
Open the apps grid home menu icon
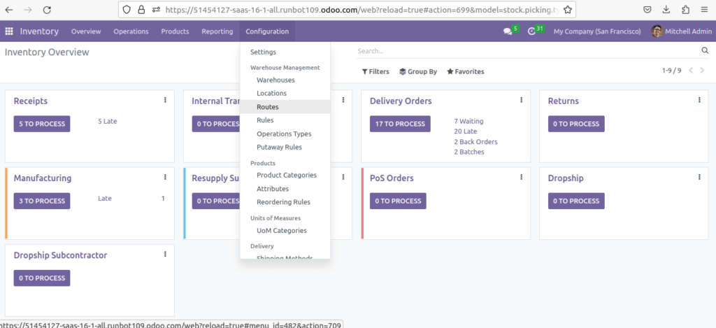(8, 31)
